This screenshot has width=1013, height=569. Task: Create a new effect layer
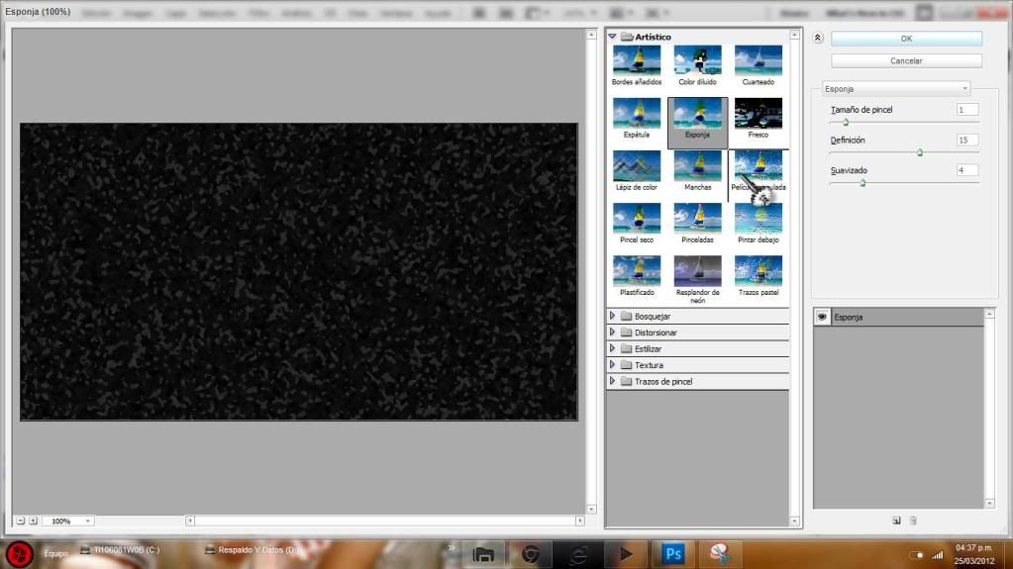coord(896,521)
